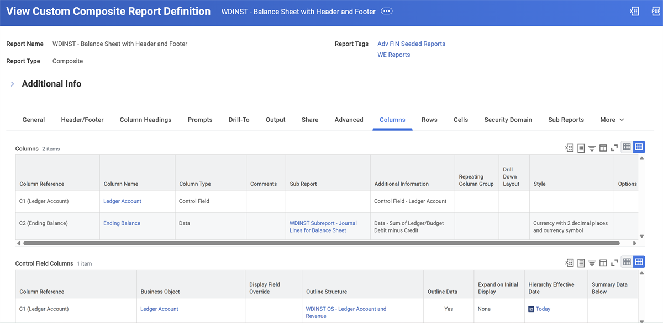The image size is (663, 323).
Task: Switch to the Cells tab
Action: [x=461, y=120]
